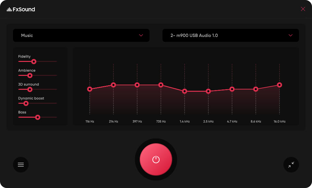Click the 2.5 kHz frequency label
This screenshot has width=312, height=188.
pos(208,121)
